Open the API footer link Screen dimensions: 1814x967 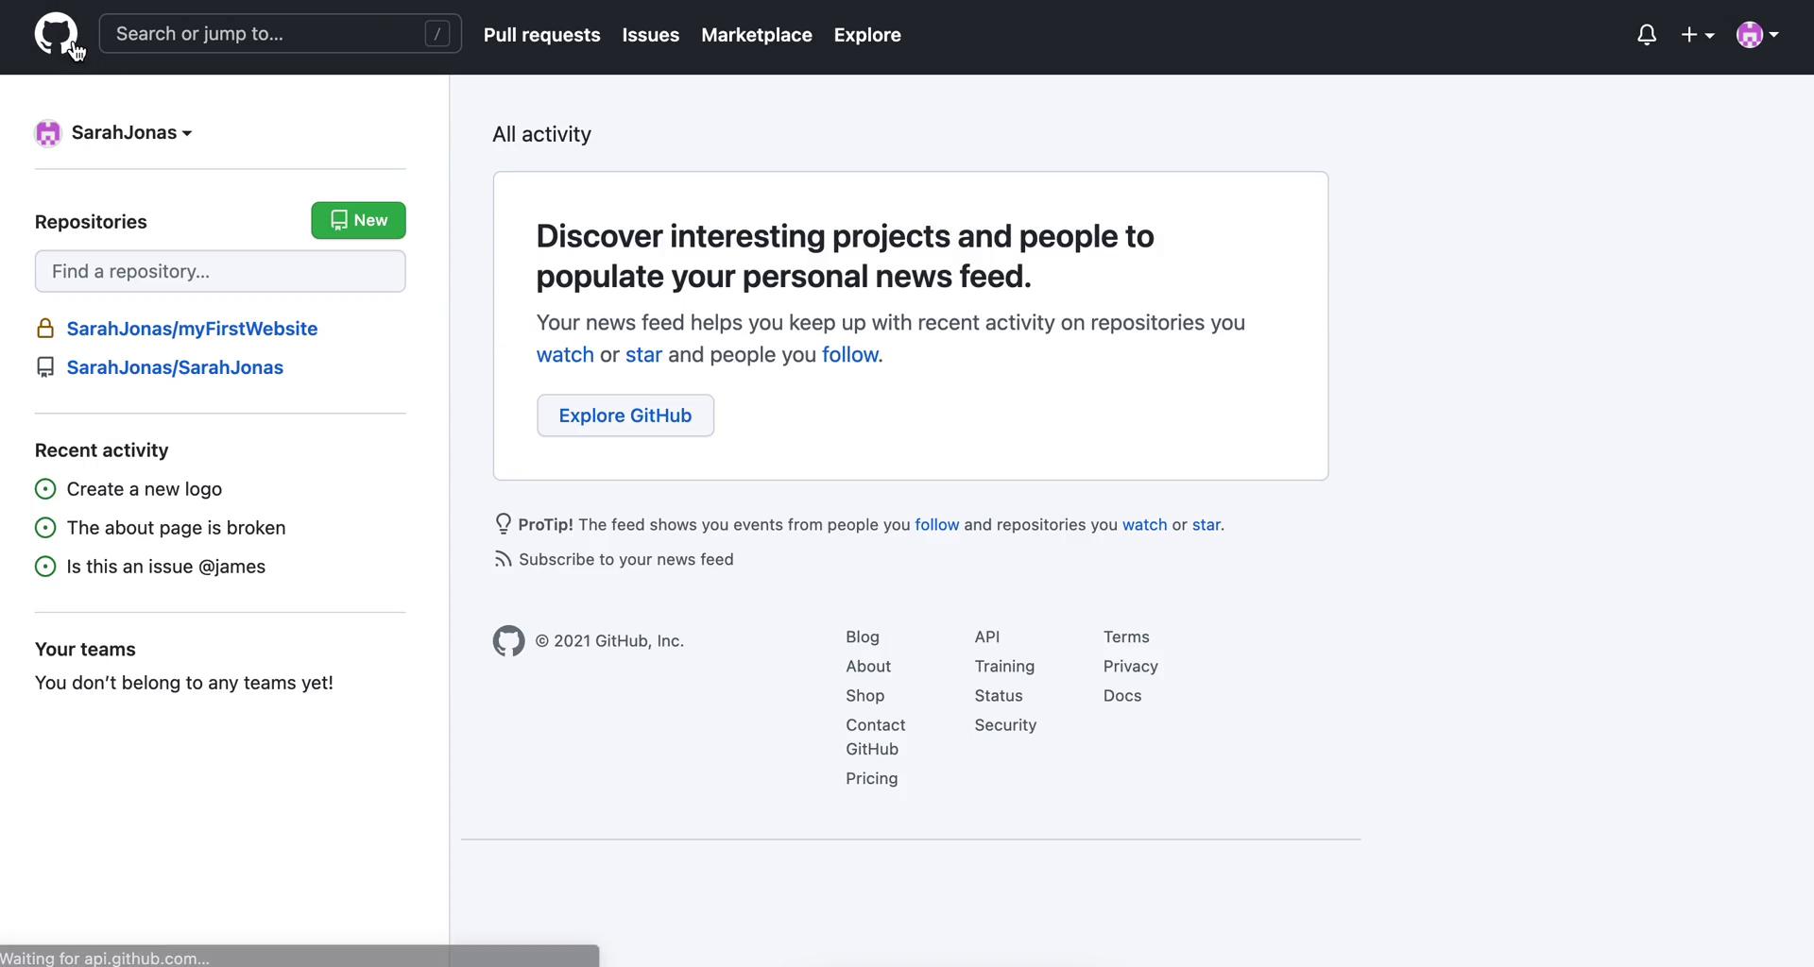pyautogui.click(x=987, y=637)
